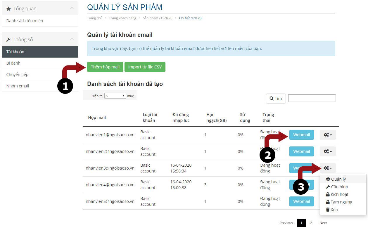Image resolution: width=368 pixels, height=233 pixels.
Task: Click the trash icon beside Xóa
Action: point(328,209)
